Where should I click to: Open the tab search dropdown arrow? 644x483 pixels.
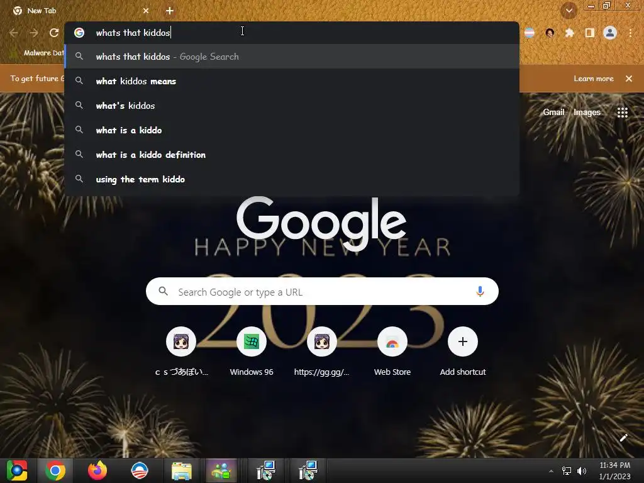(x=569, y=11)
